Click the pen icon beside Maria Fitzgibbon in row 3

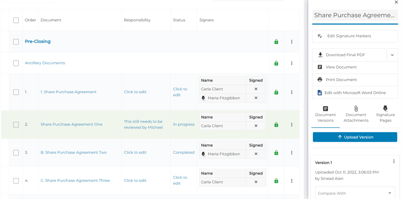tap(204, 154)
